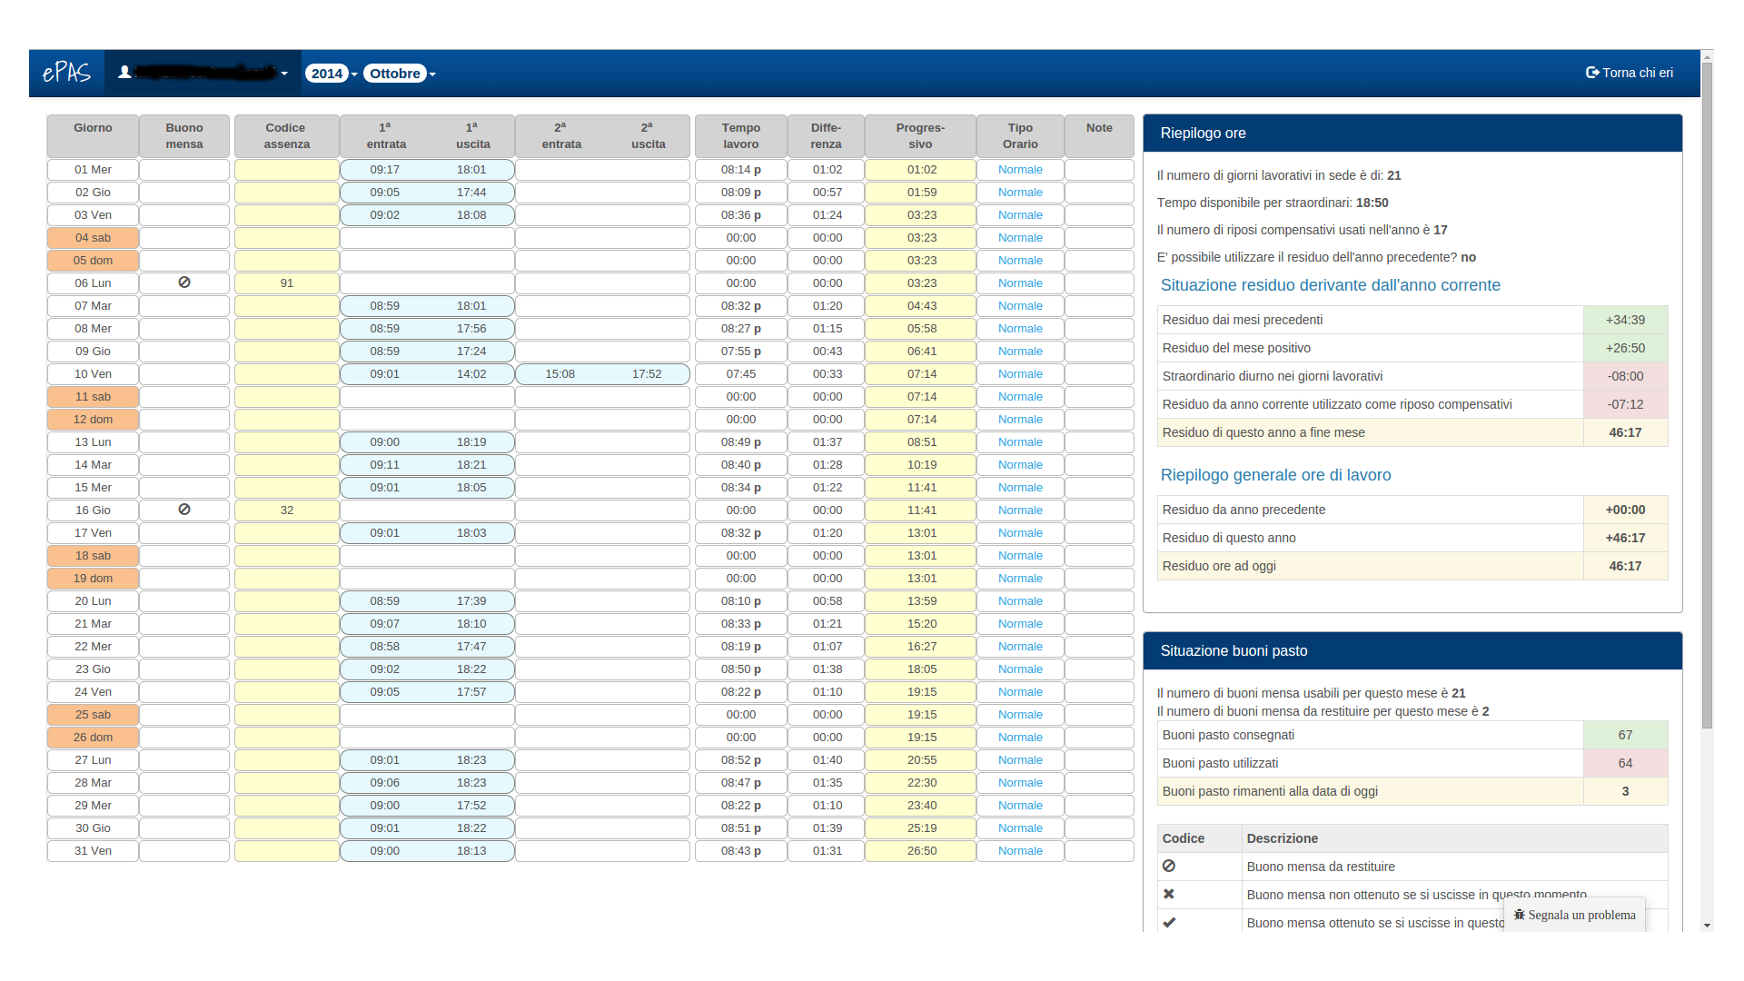
Task: Click the checkmark icon in legend table
Action: click(x=1169, y=922)
